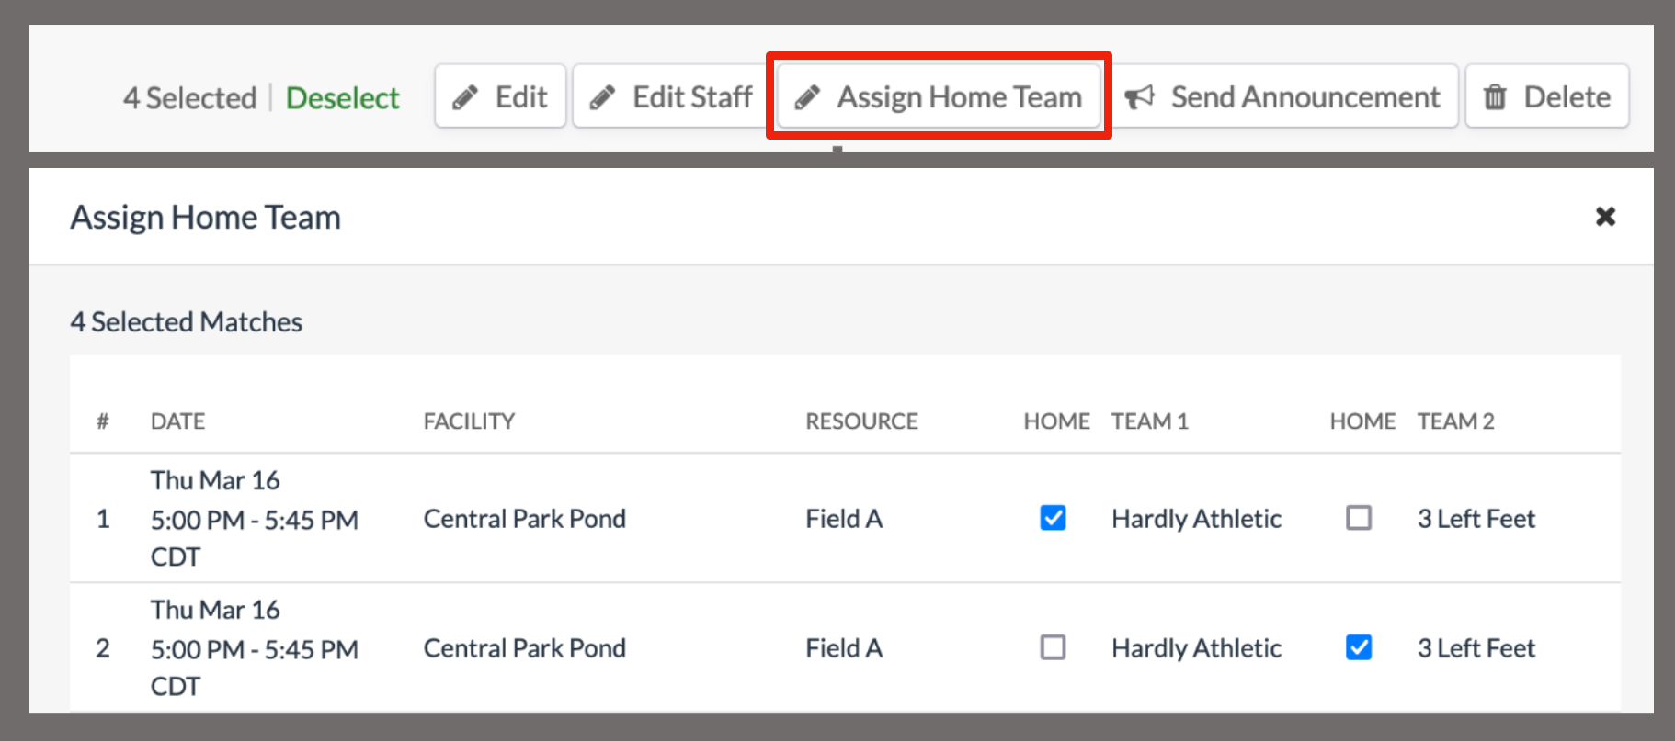Uncheck home for Hardly Athletic in match 1
The image size is (1675, 741).
click(x=1053, y=518)
